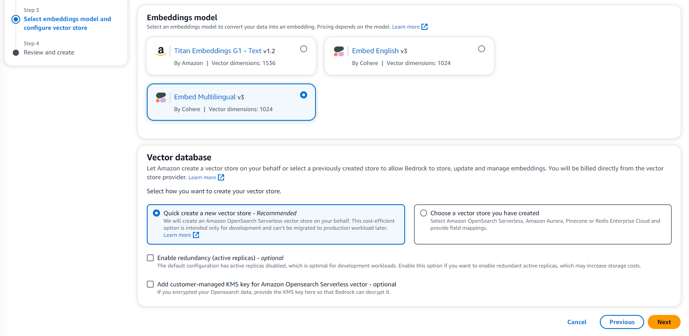Go back with the Previous button

[x=622, y=322]
